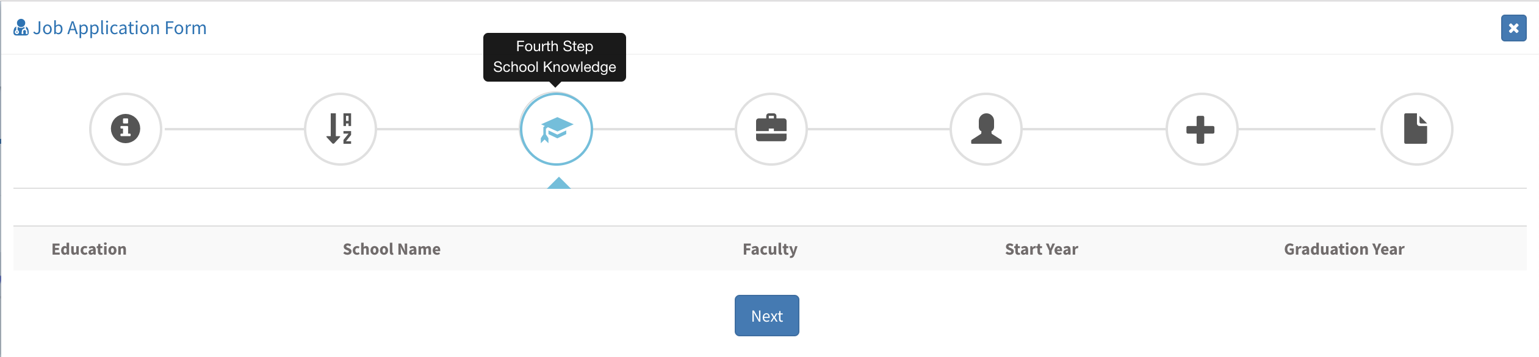Select the plus sign step icon
The height and width of the screenshot is (357, 1539).
(x=1202, y=129)
